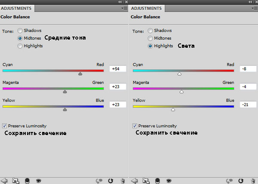The width and height of the screenshot is (258, 184).
Task: Click reset adjustment icon in right panel
Action: pos(241,181)
